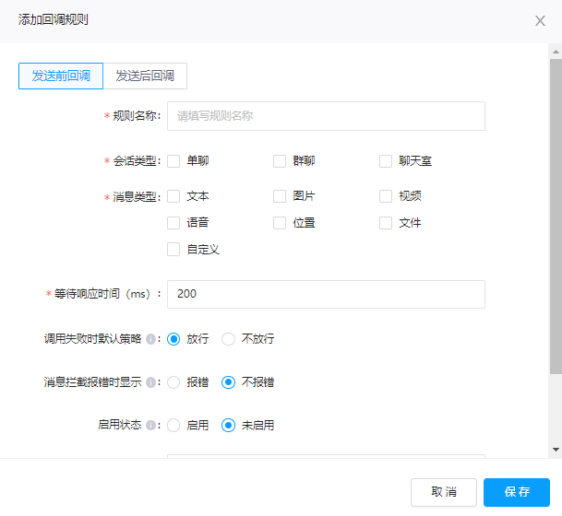Click info icon beside 启用状态
562x516 pixels.
150,426
